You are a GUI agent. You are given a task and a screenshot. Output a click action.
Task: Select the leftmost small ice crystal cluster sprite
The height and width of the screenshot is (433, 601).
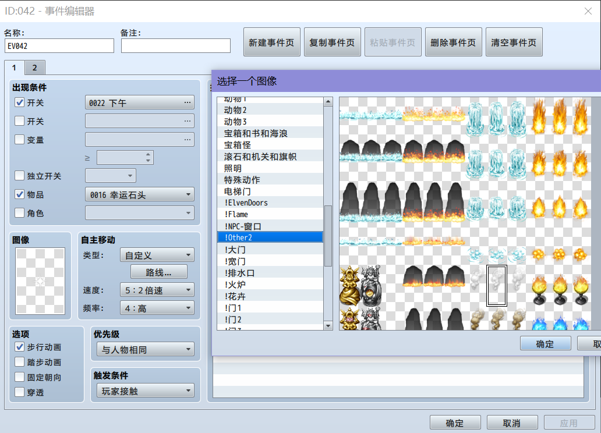click(476, 254)
